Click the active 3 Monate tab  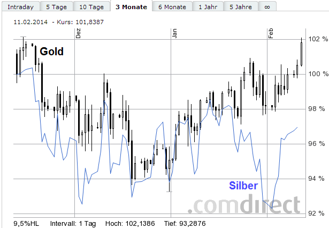coord(131,7)
